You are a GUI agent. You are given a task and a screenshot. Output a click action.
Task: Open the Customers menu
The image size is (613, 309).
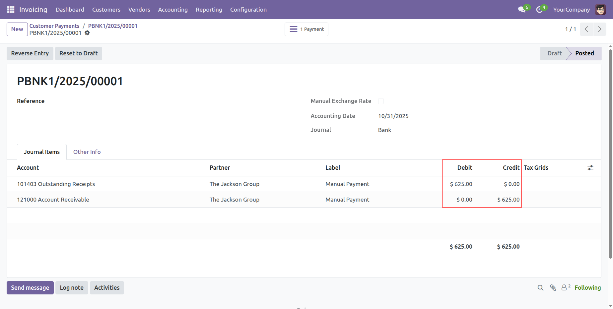pos(106,10)
